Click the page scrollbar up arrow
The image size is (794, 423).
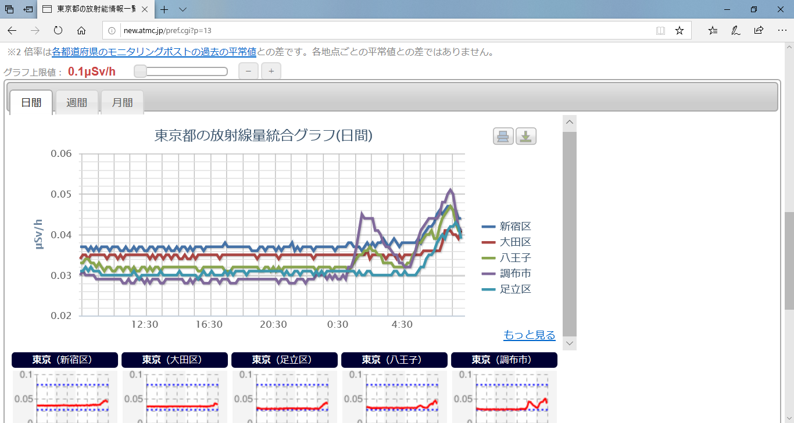click(789, 48)
